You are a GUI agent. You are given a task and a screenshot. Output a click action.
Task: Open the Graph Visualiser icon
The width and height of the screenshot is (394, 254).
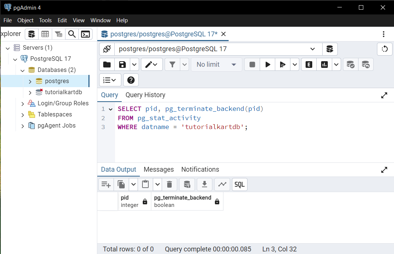click(x=222, y=185)
